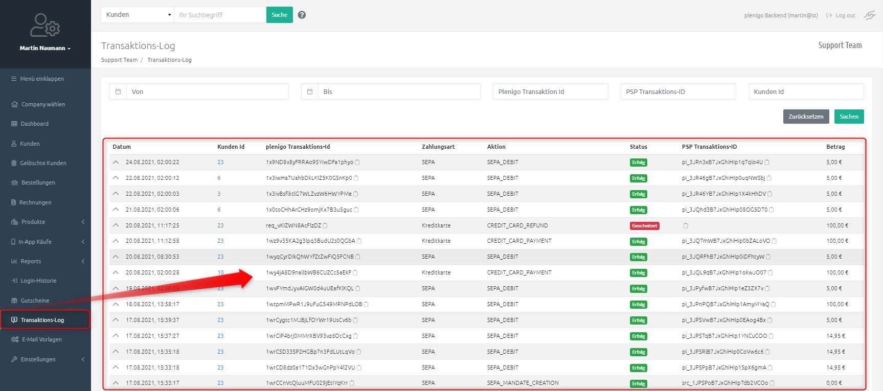883x391 pixels.
Task: Click the SEPA_MANDATE_CREATION action cell
Action: click(x=523, y=383)
